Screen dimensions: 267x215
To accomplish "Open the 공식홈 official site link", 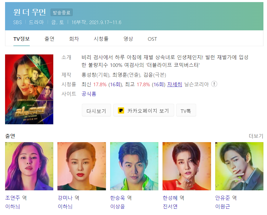I will pos(89,94).
